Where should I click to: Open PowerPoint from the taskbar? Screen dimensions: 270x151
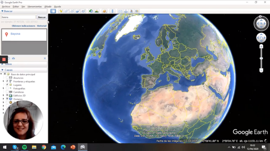(x=73, y=147)
